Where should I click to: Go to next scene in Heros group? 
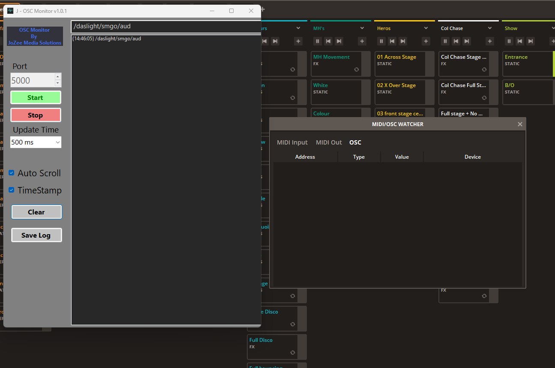403,41
